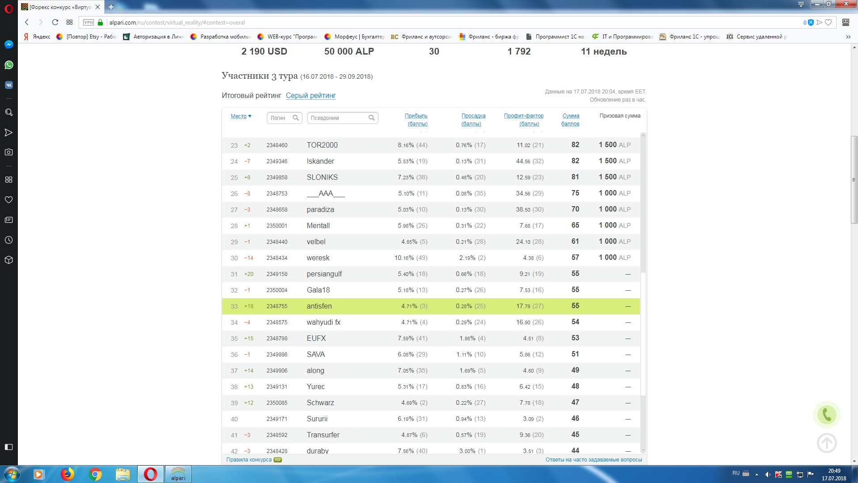The image size is (858, 483).
Task: Open WhatsApp sidebar panel
Action: 8,65
